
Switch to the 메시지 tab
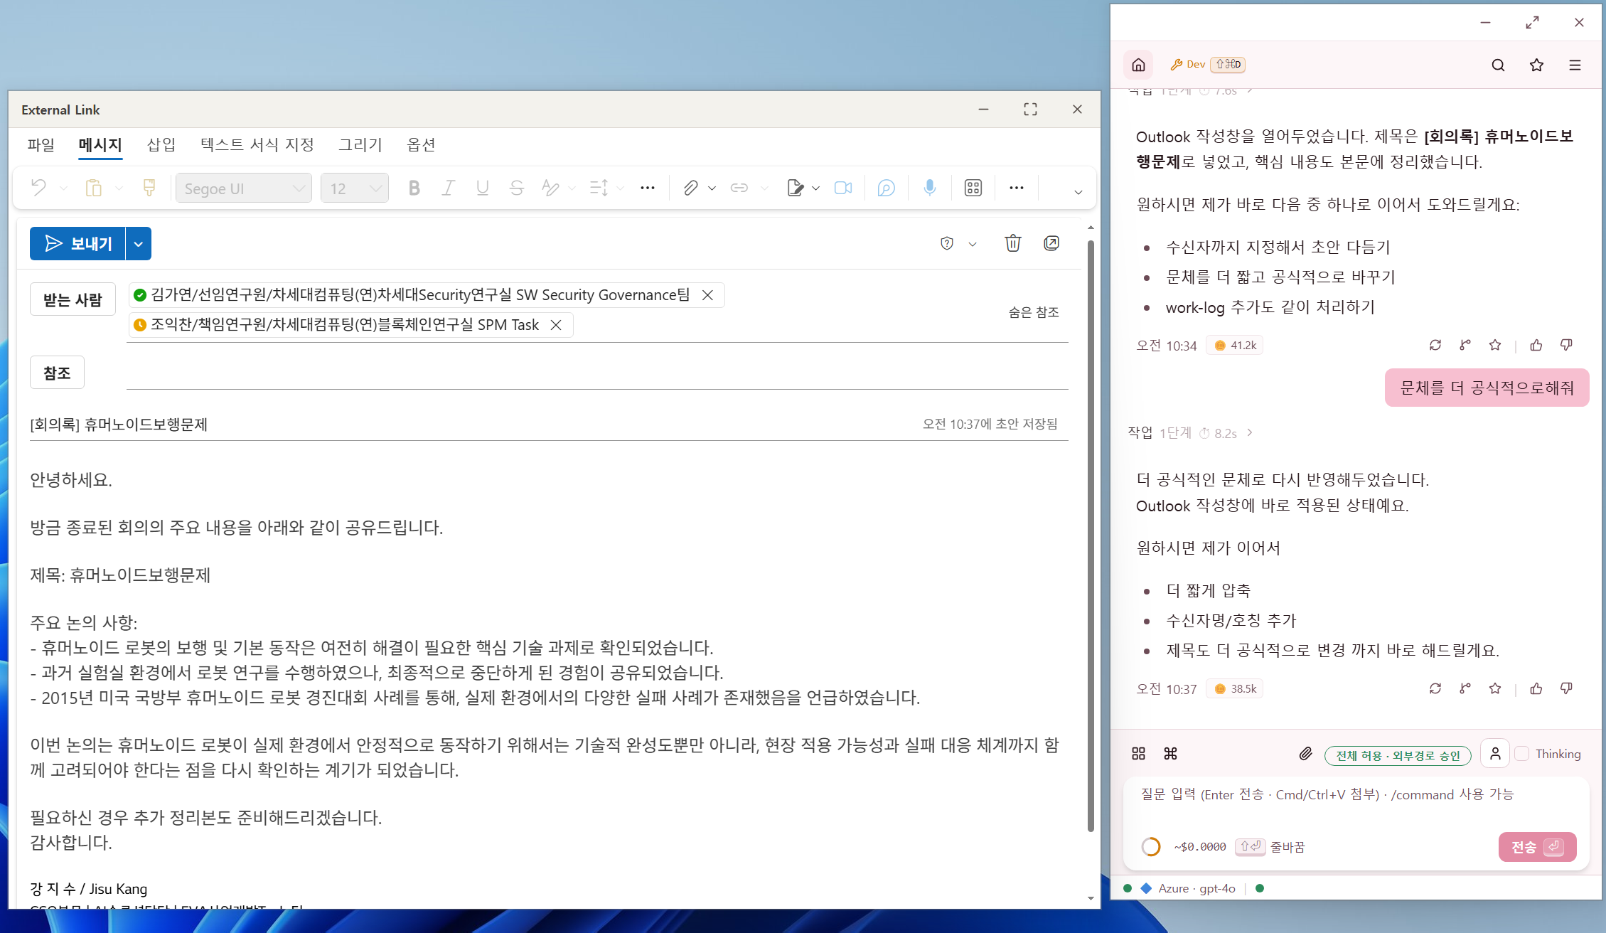click(100, 145)
